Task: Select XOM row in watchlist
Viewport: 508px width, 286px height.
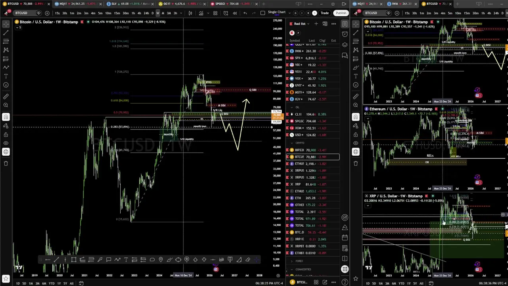Action: [313, 128]
